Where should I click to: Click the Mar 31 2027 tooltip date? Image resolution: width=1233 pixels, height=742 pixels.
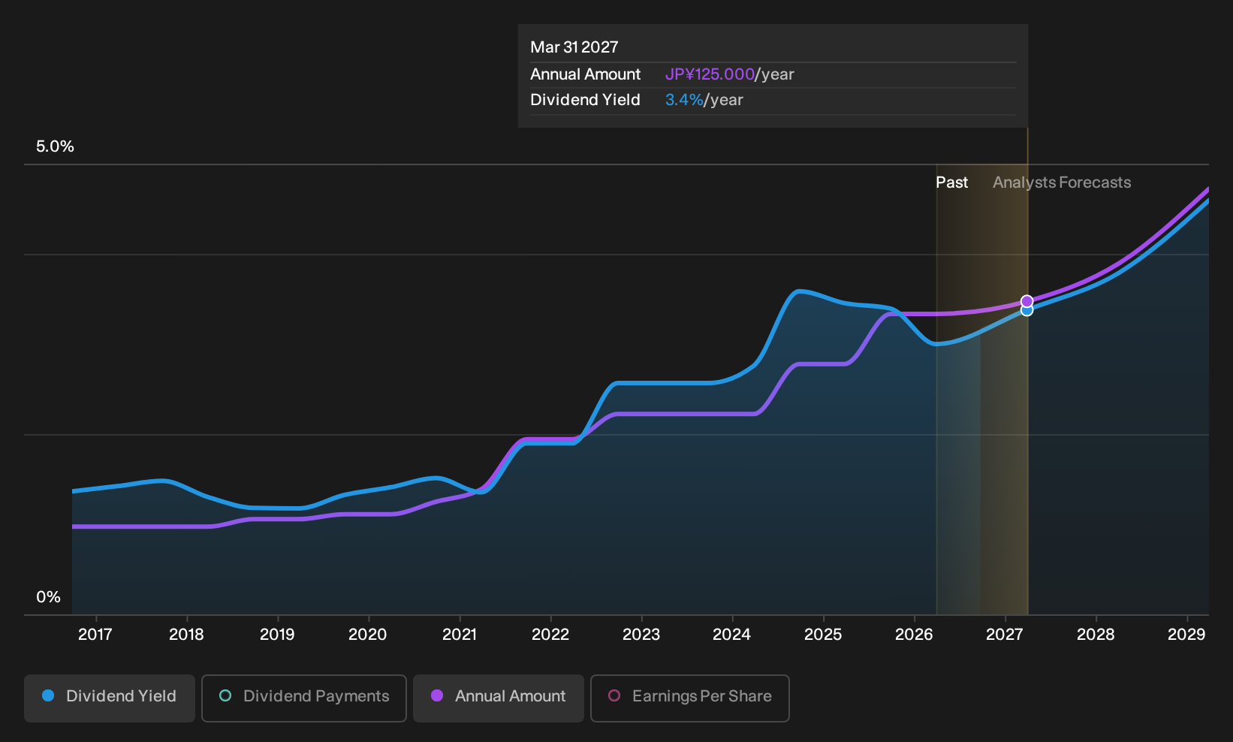[574, 47]
